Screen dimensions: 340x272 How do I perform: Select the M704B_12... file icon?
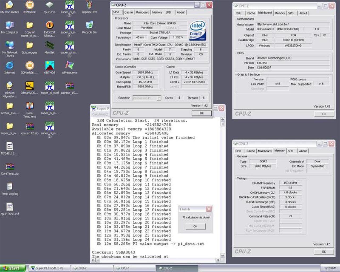[10, 148]
